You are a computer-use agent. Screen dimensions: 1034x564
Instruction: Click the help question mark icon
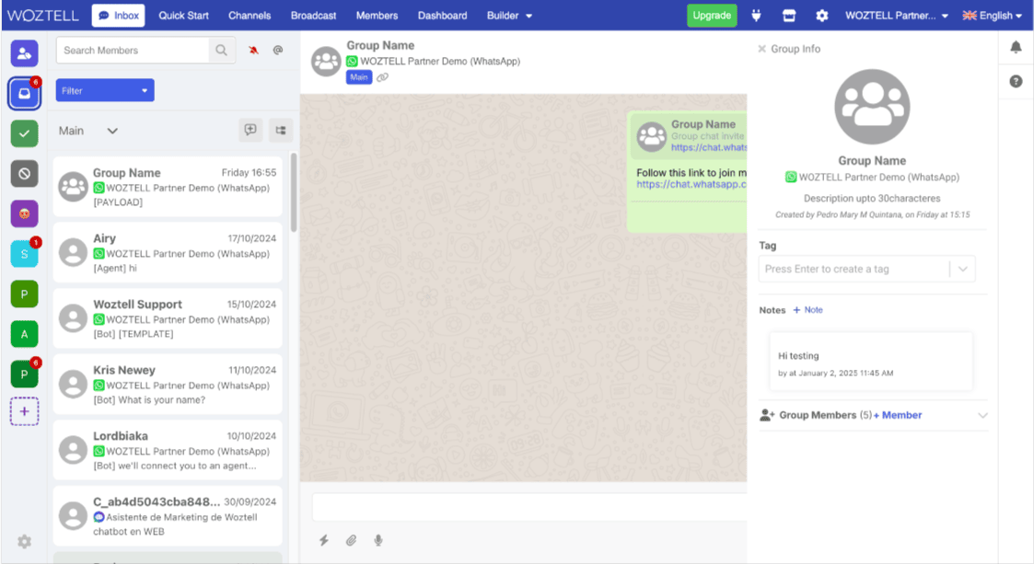point(1016,81)
